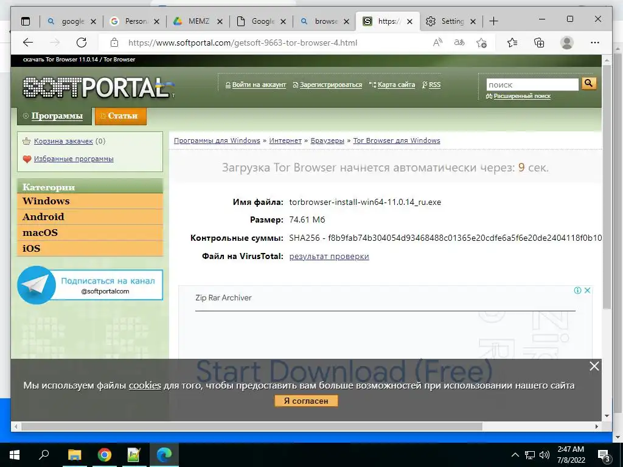Open the tab actions menu icon

26,21
